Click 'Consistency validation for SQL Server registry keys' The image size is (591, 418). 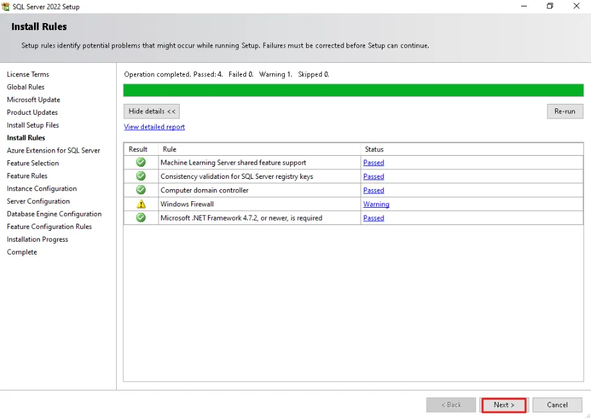(237, 176)
